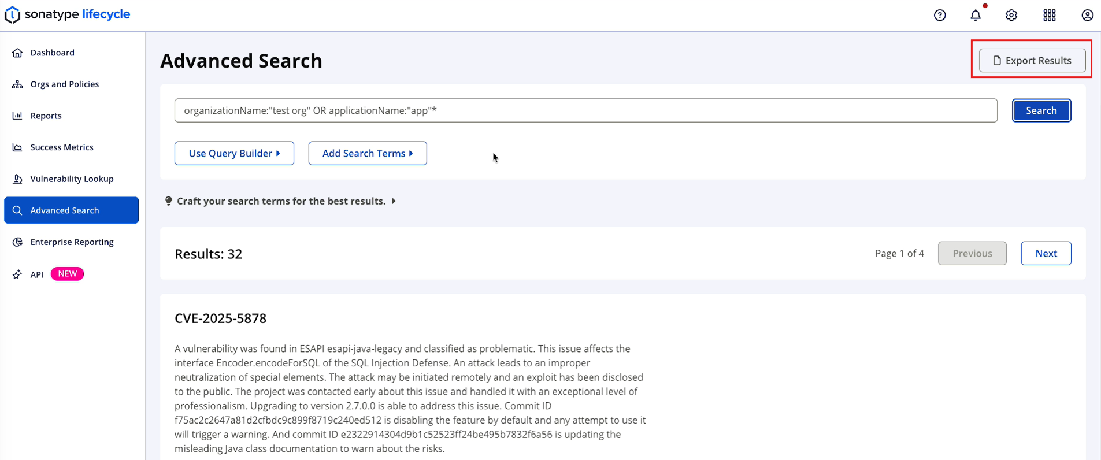This screenshot has height=460, width=1101.
Task: Click the user profile icon
Action: coord(1087,16)
